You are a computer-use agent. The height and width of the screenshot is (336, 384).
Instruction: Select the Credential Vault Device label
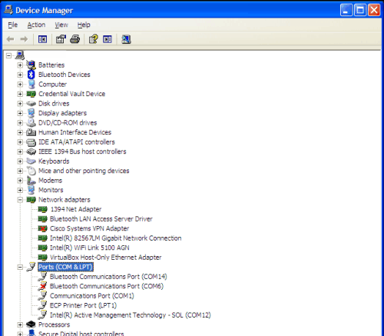point(71,94)
